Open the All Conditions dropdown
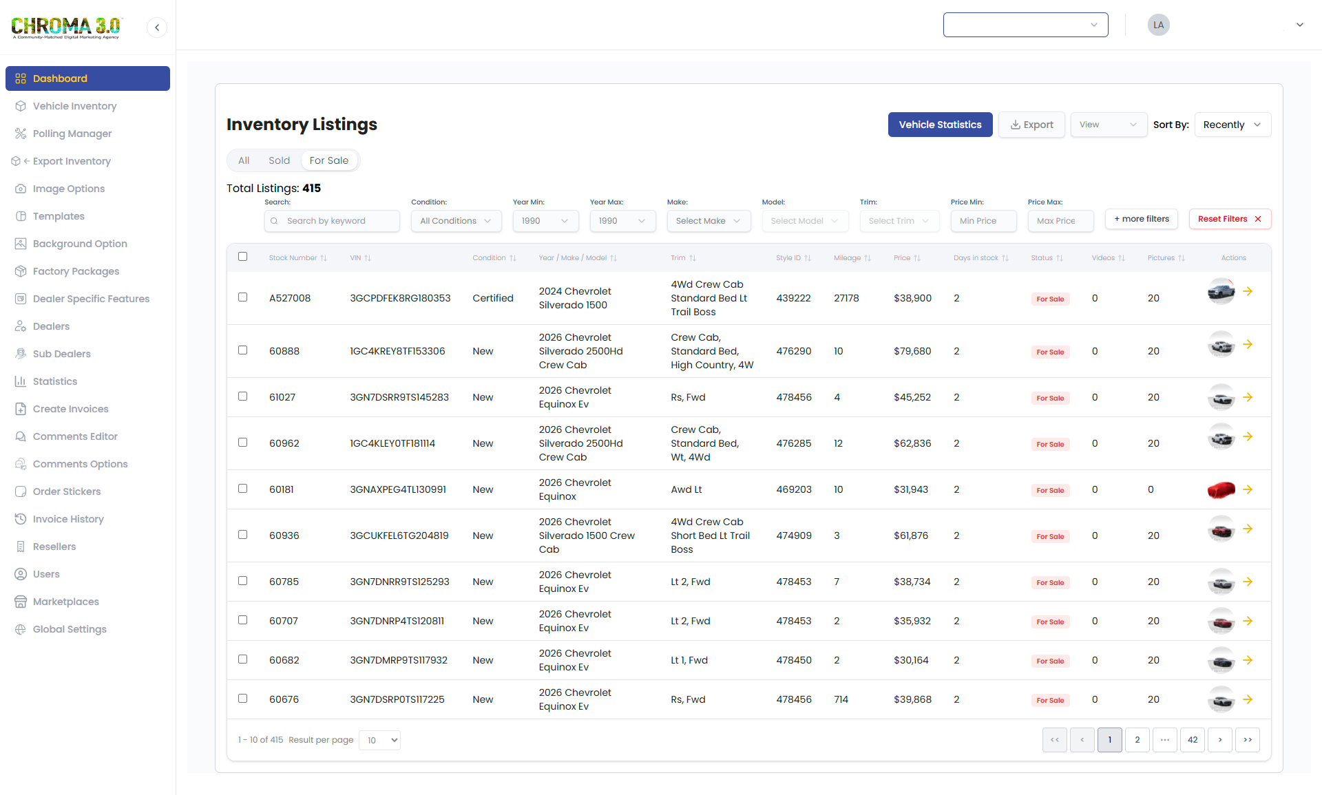1322x795 pixels. (x=456, y=221)
